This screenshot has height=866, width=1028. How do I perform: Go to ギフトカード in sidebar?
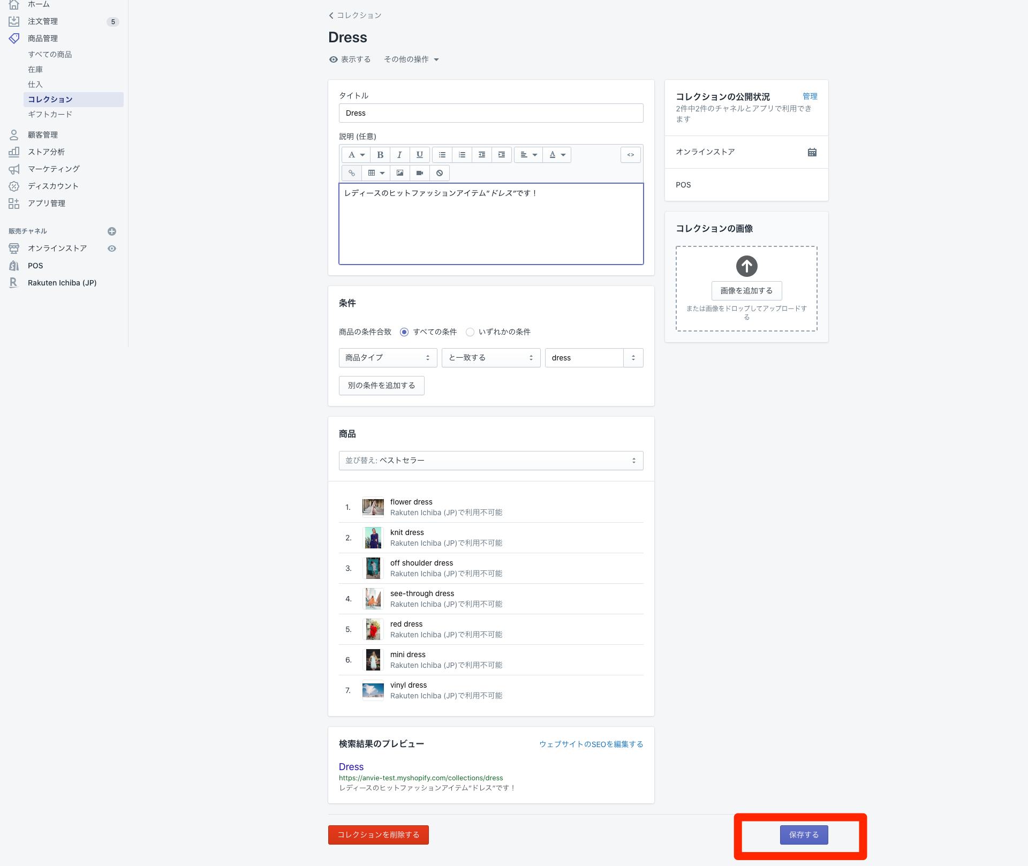50,115
